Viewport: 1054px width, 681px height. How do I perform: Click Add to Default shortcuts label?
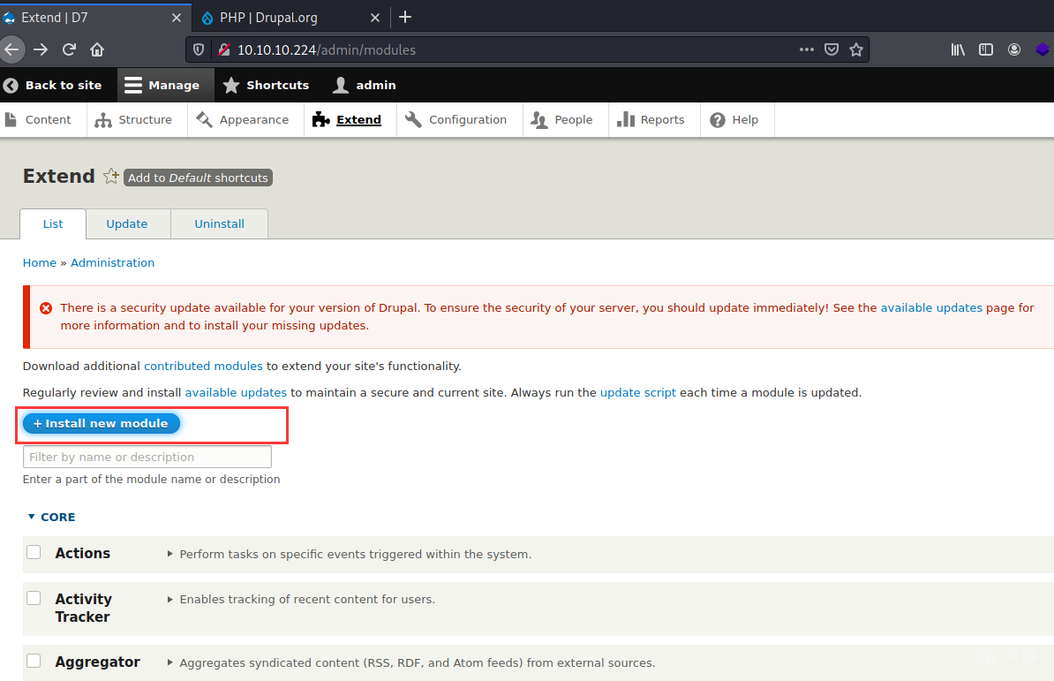click(198, 178)
